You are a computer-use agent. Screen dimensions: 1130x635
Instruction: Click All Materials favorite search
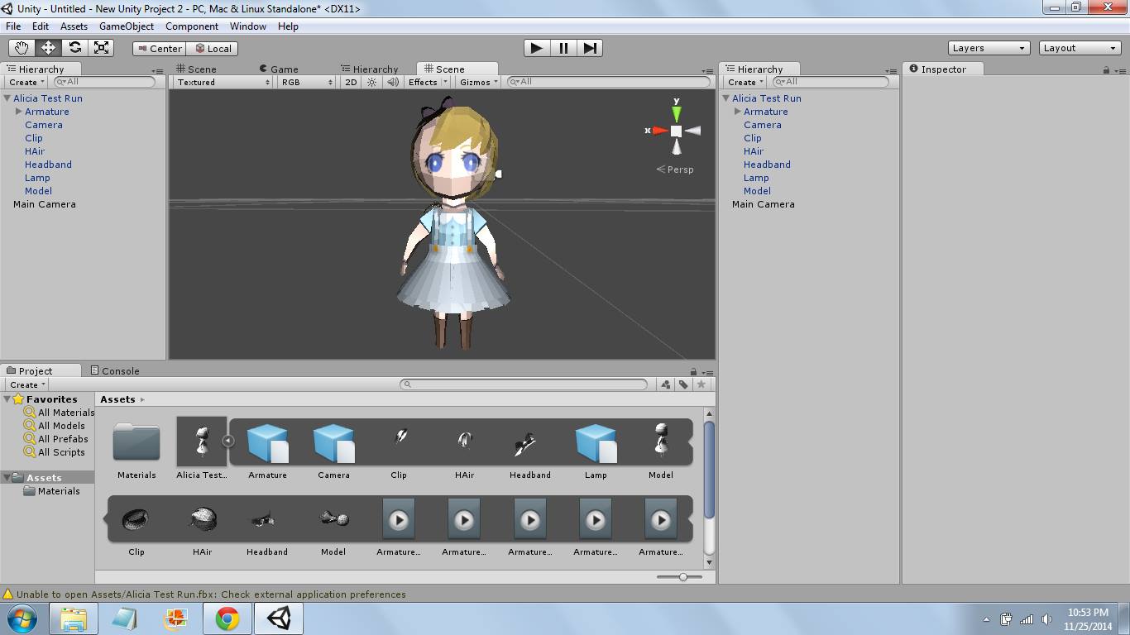[x=59, y=413]
